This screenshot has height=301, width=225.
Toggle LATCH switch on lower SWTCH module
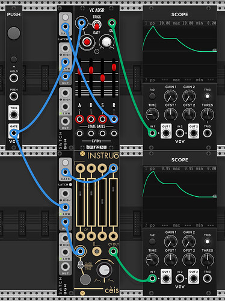click(x=70, y=184)
